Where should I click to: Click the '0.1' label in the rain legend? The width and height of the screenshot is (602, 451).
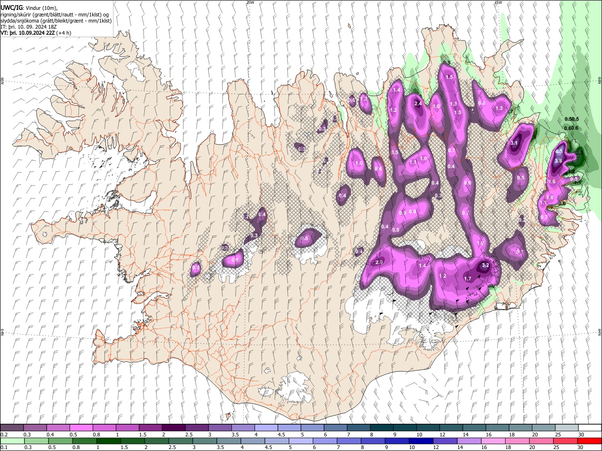tap(4, 448)
